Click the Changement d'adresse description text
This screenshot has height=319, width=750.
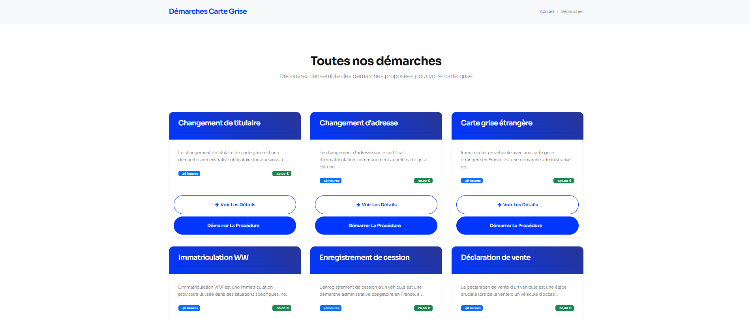(373, 160)
